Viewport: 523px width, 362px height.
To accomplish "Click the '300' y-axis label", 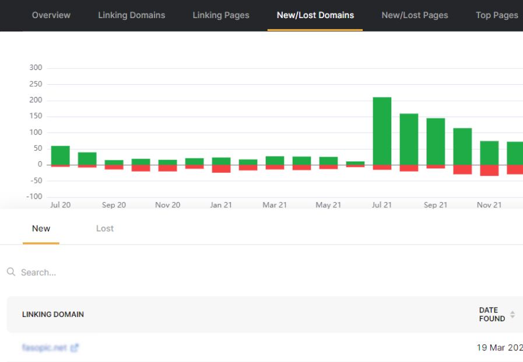I will click(36, 68).
